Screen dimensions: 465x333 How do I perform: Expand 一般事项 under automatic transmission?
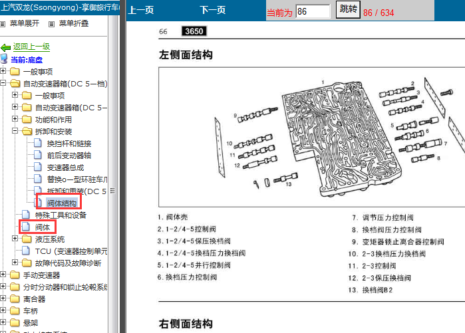[x=15, y=95]
